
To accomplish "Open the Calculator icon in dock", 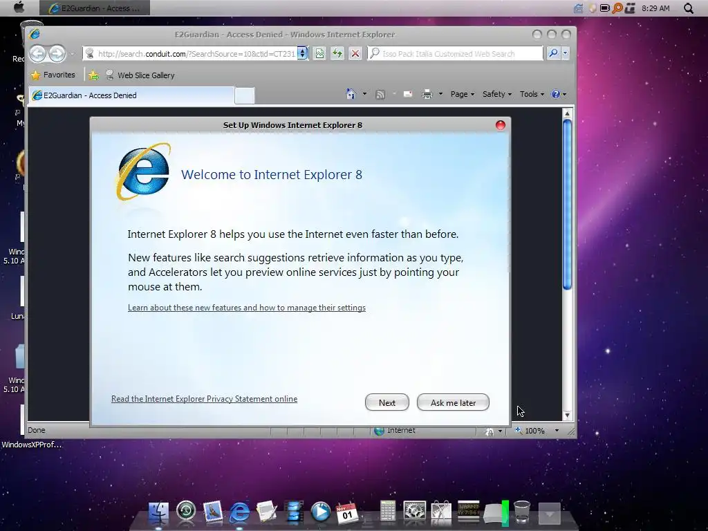I will coord(387,512).
